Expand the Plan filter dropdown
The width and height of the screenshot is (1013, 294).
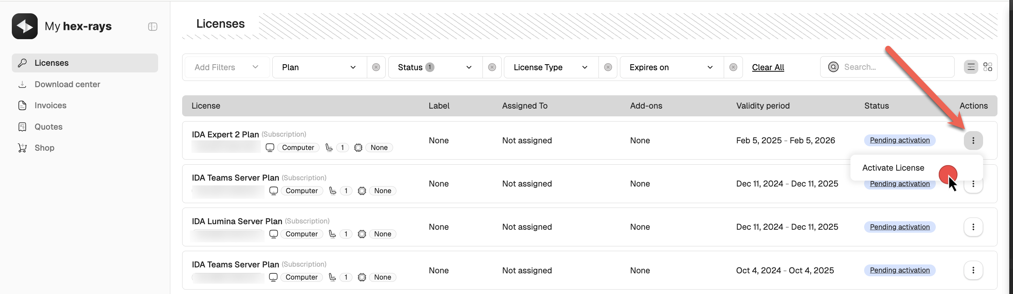point(319,67)
